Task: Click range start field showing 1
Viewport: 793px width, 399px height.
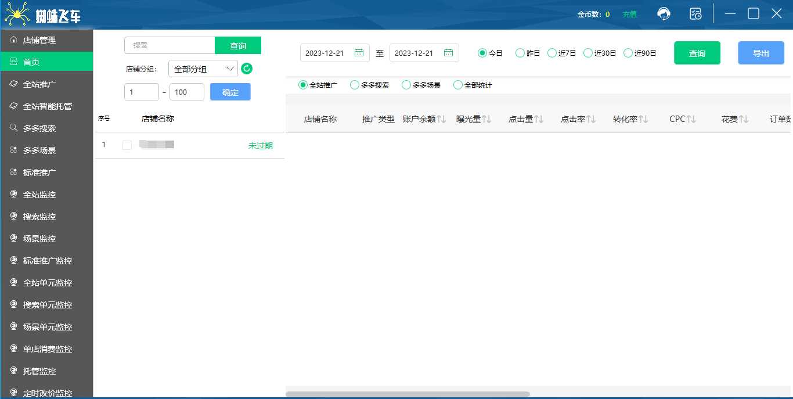Action: [x=142, y=92]
